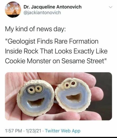
Task: Click the left geode's brown mouth cavity
Action: tap(36, 102)
